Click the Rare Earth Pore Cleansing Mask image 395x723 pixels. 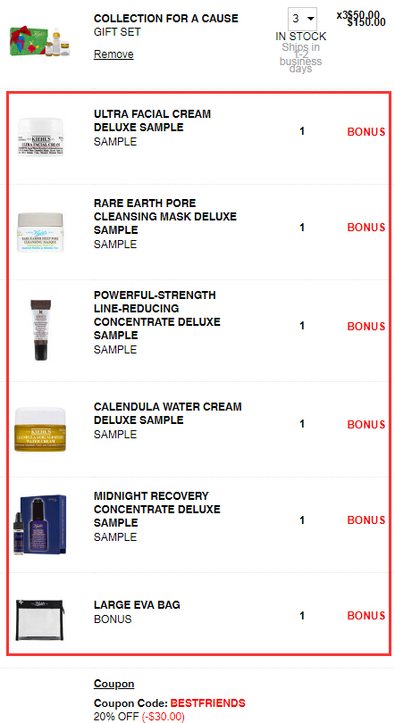pos(40,232)
